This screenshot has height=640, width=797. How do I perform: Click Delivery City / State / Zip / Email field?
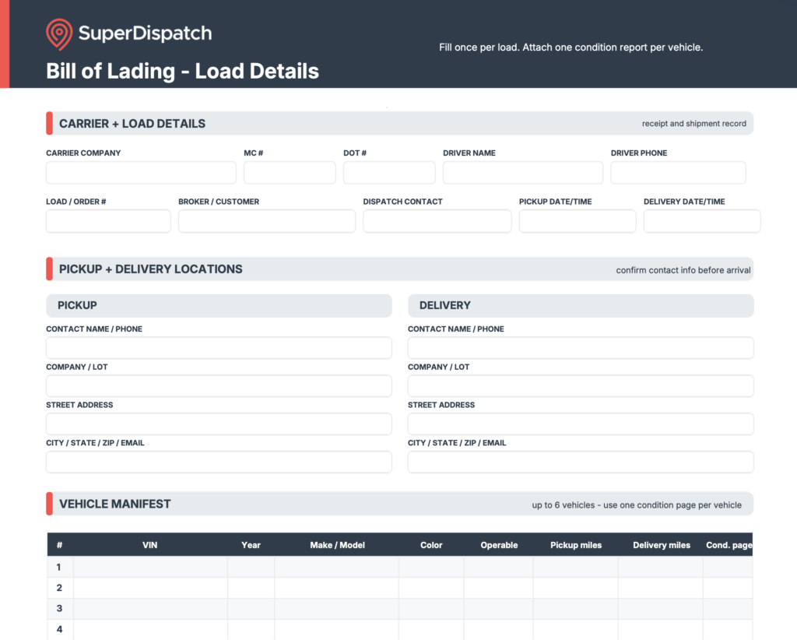point(581,462)
